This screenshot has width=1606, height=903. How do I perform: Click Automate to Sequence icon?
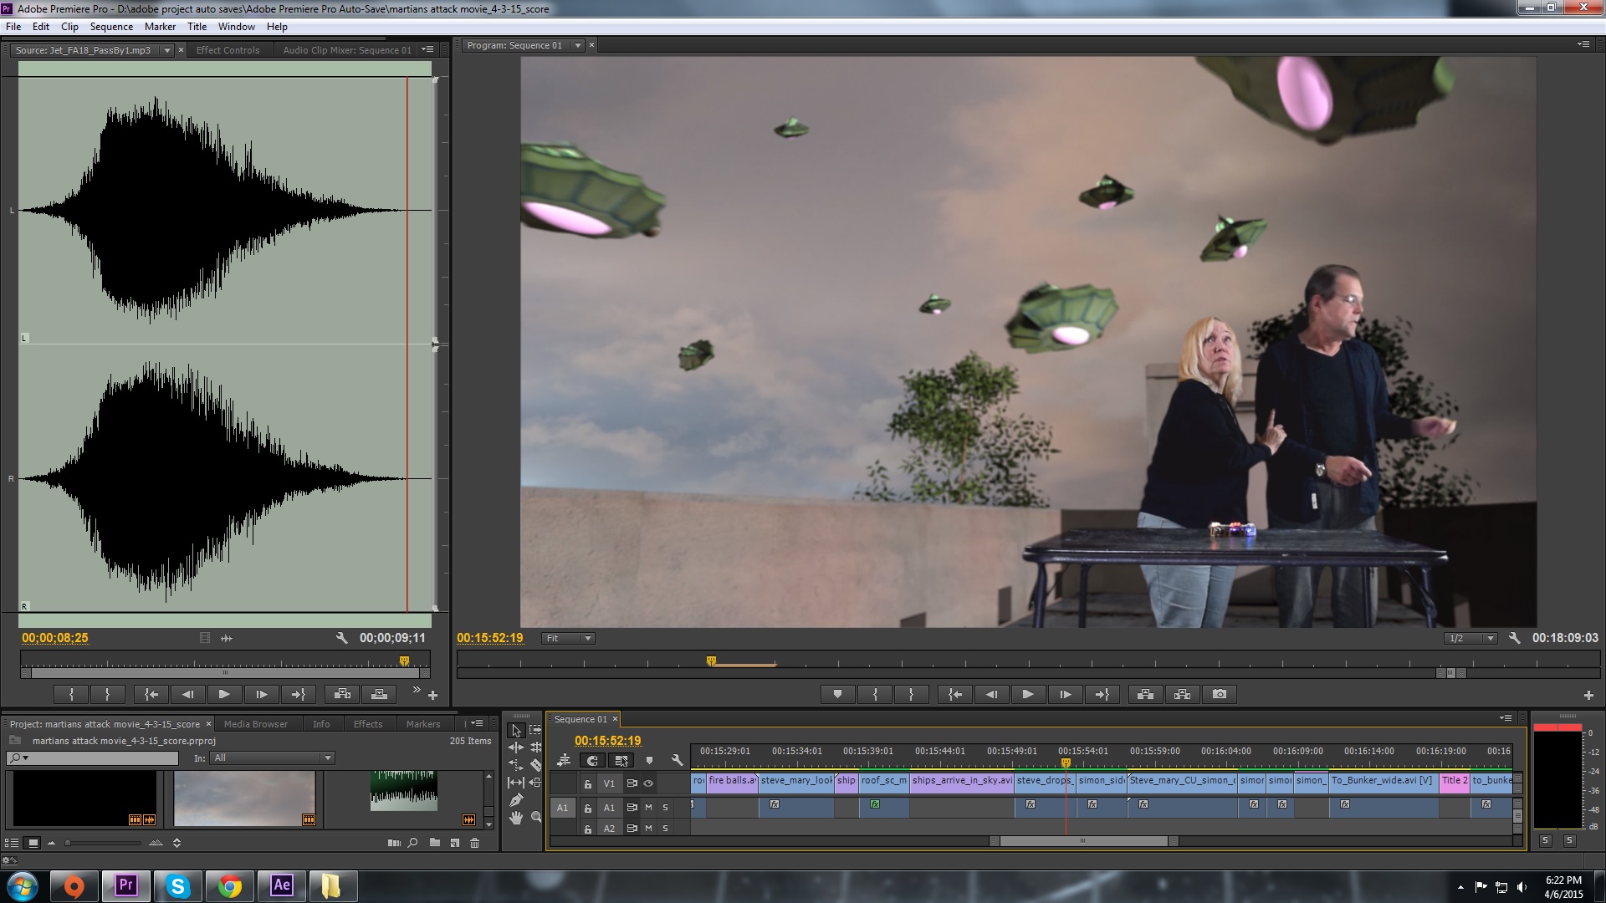coord(394,843)
